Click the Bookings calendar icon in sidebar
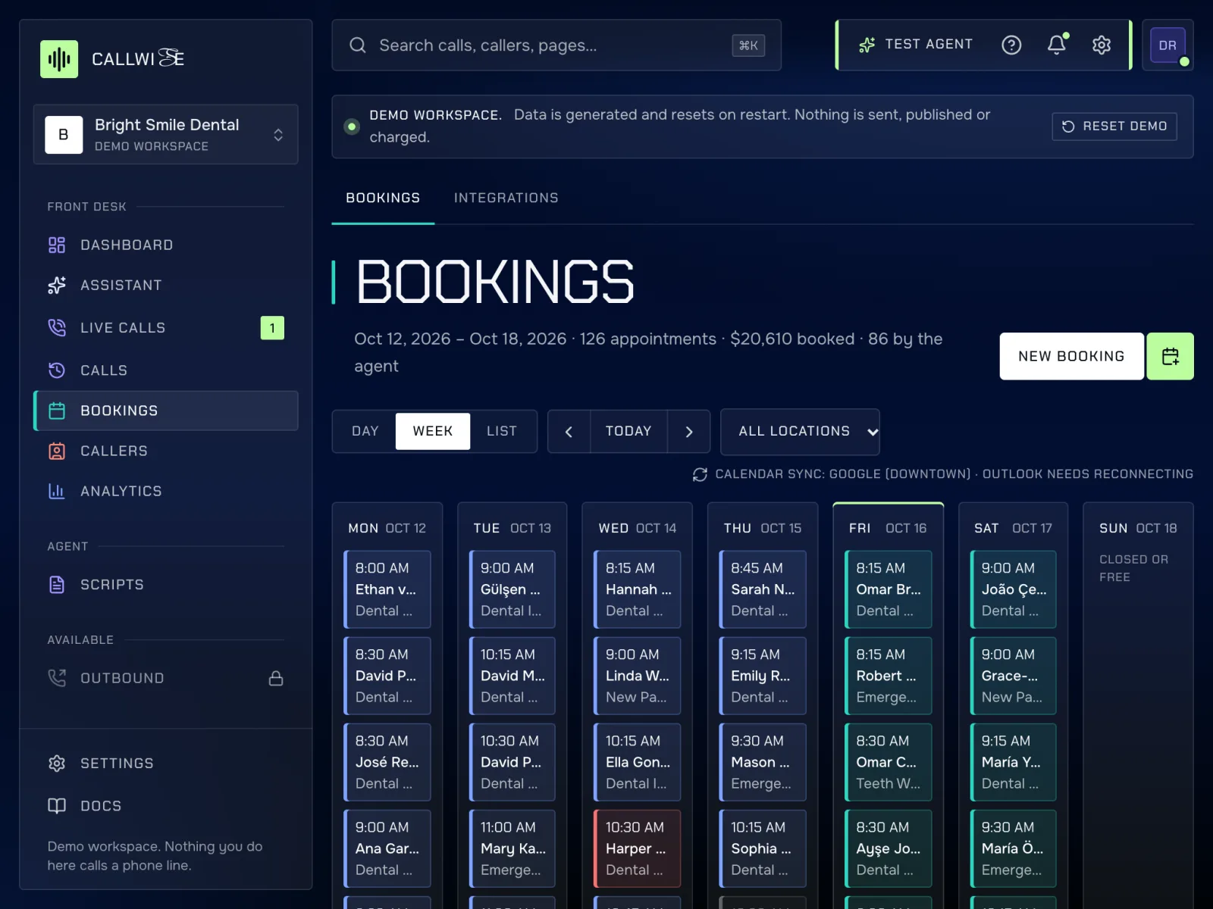This screenshot has width=1213, height=909. point(57,411)
